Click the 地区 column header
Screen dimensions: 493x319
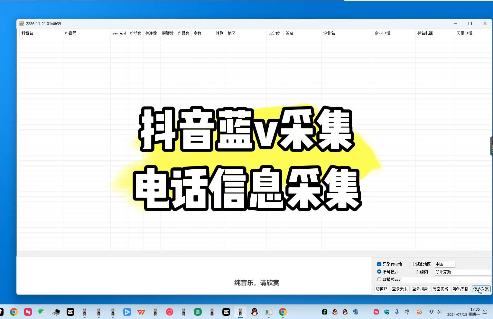(x=247, y=33)
